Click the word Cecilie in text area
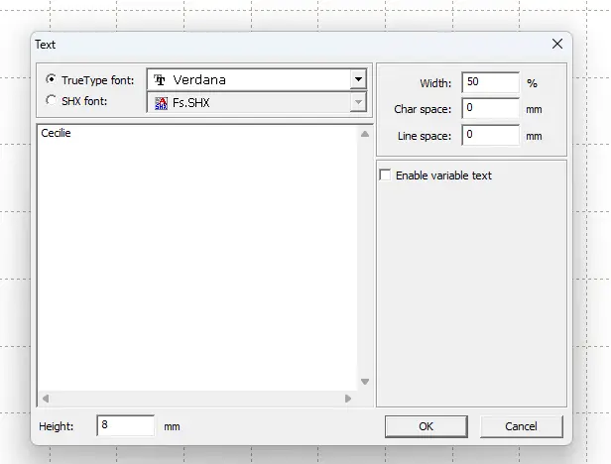This screenshot has height=464, width=611. click(56, 133)
